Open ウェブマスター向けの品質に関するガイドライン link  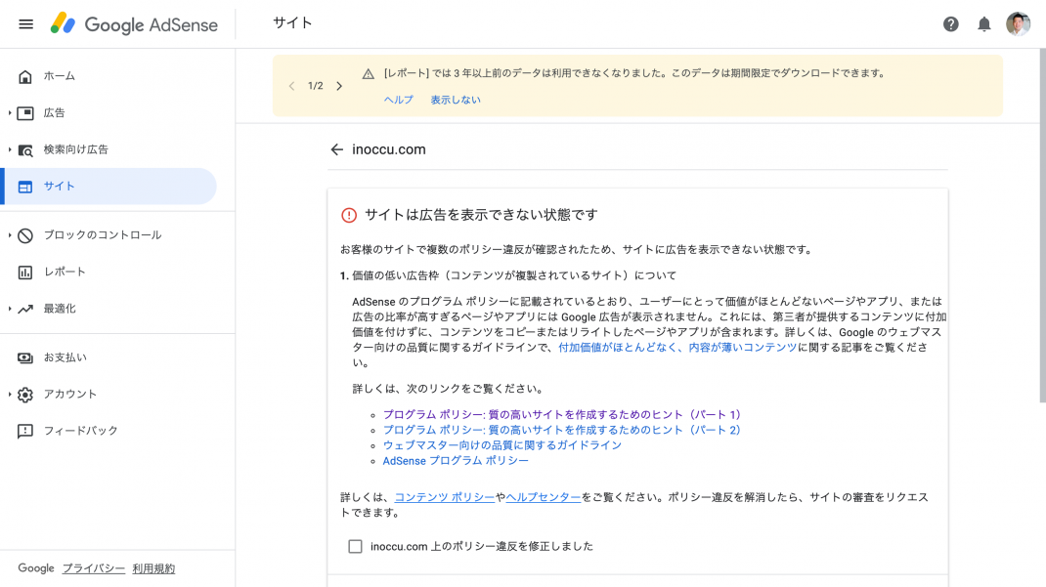[x=501, y=445]
